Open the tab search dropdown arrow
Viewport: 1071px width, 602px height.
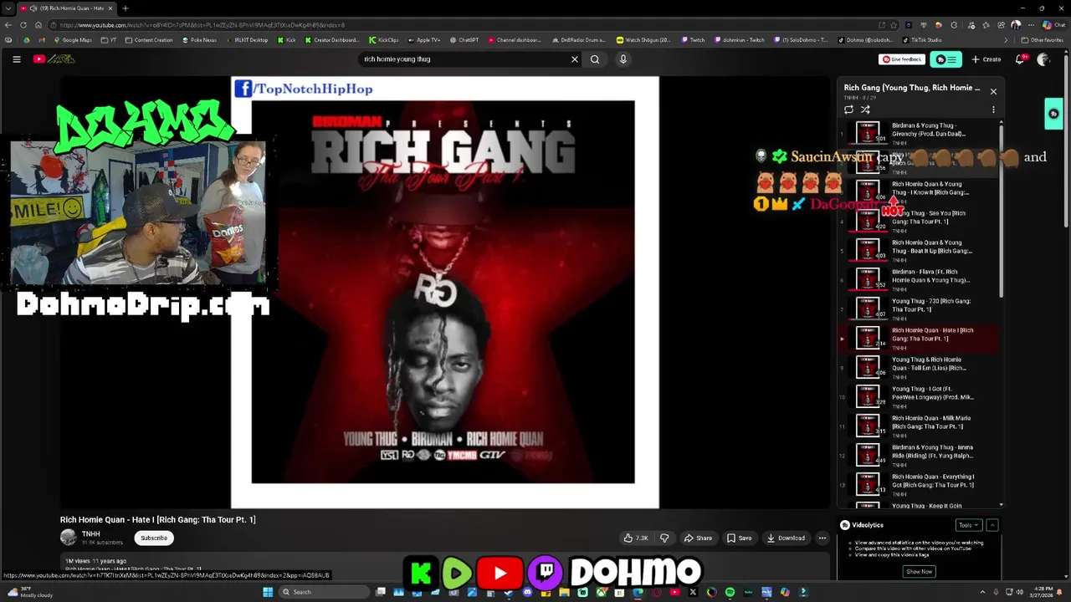pyautogui.click(x=8, y=8)
